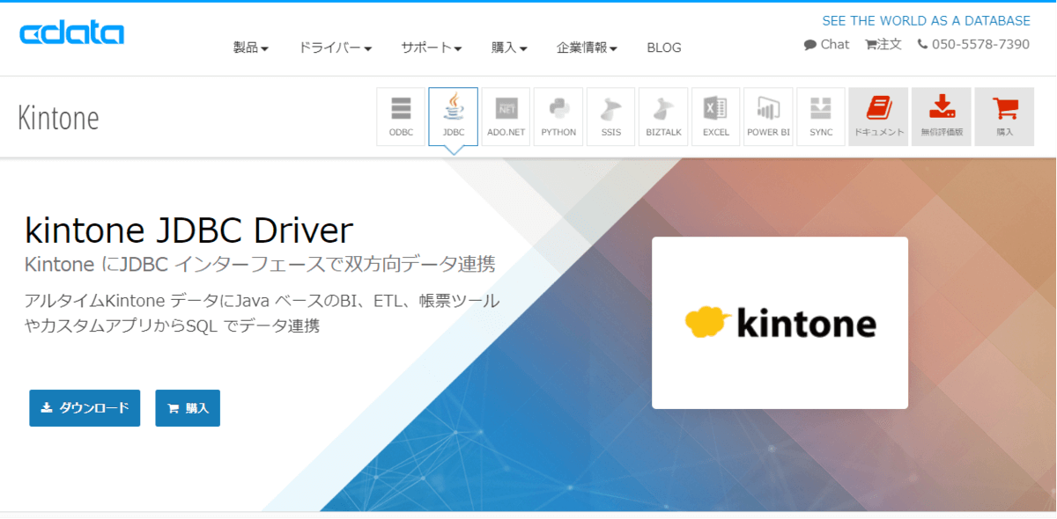
Task: Select the ADO.NET driver icon
Action: 506,116
